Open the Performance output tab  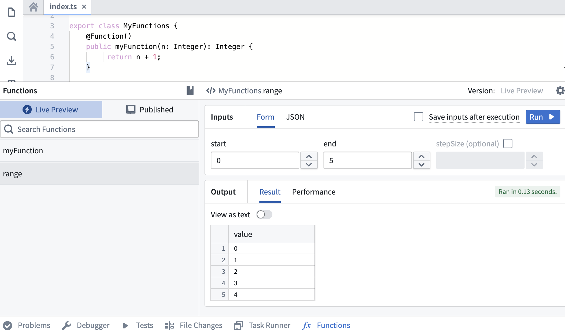[313, 192]
